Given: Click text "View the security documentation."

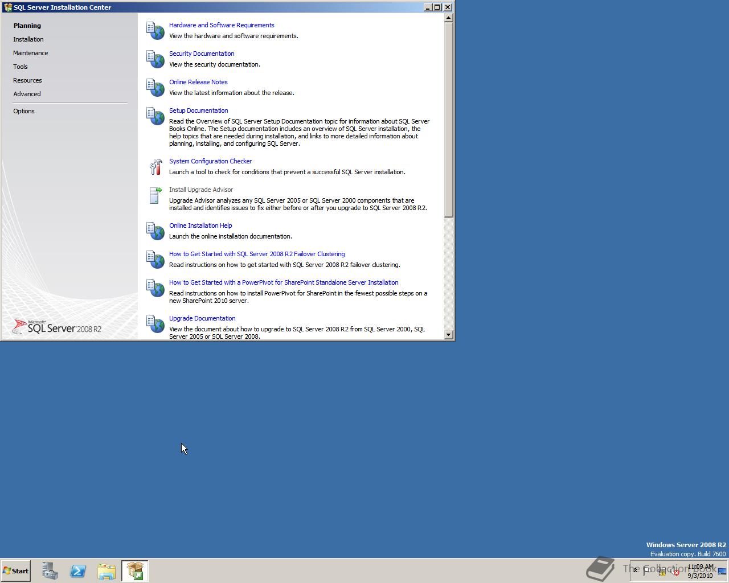Looking at the screenshot, I should tap(215, 64).
